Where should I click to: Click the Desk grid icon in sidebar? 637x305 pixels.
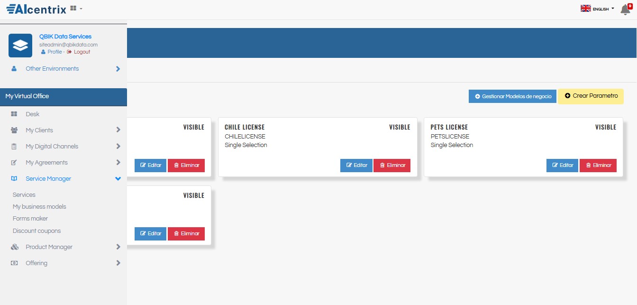coord(14,114)
